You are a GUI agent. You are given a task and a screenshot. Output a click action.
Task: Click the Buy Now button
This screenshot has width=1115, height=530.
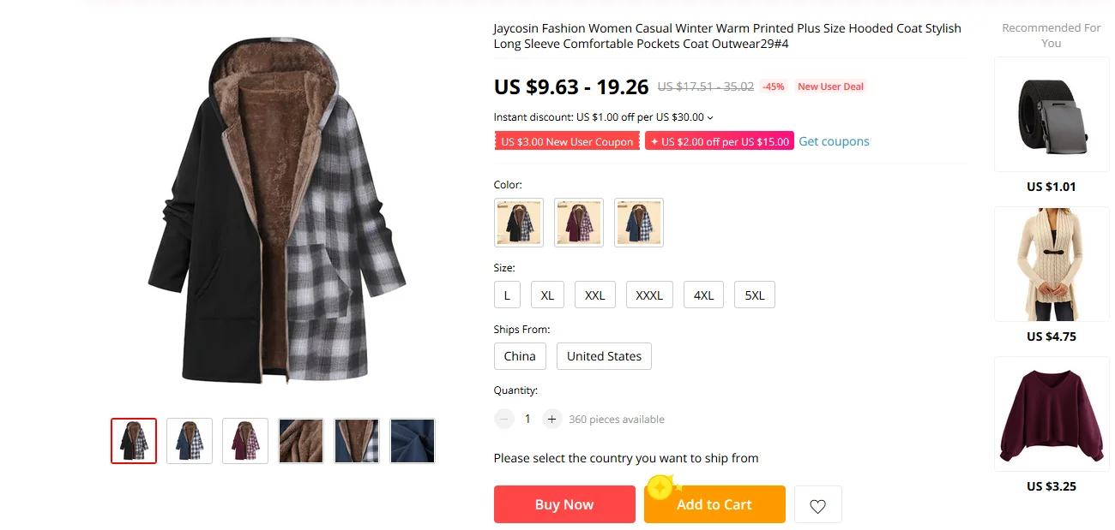click(x=564, y=504)
